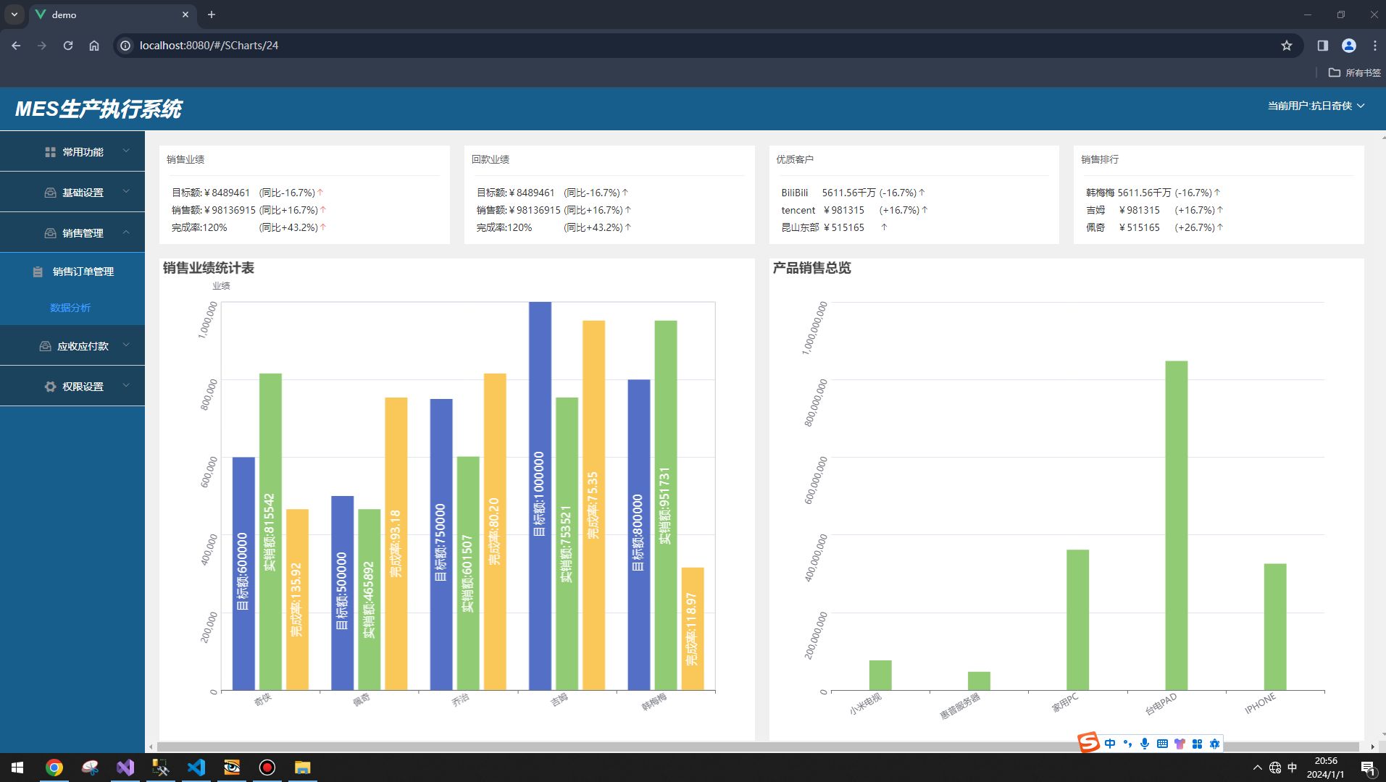Click the 惠普服务器 green bar
The width and height of the screenshot is (1386, 782).
tap(979, 681)
